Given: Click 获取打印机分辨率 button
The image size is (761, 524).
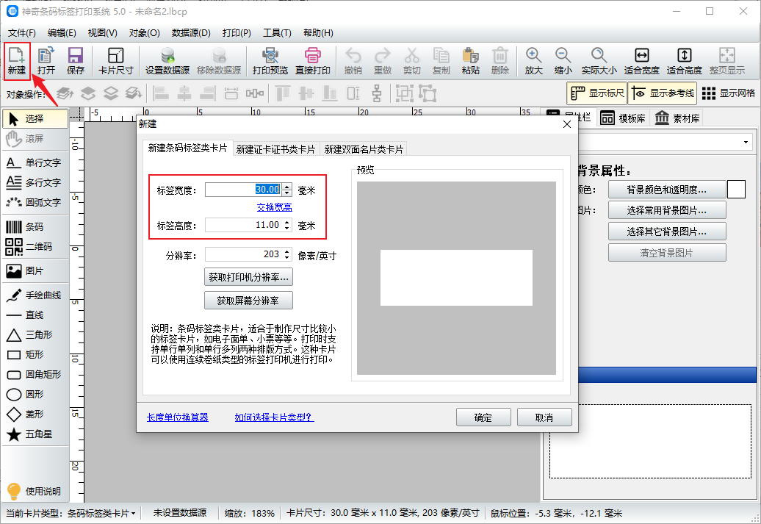Looking at the screenshot, I should (x=248, y=277).
